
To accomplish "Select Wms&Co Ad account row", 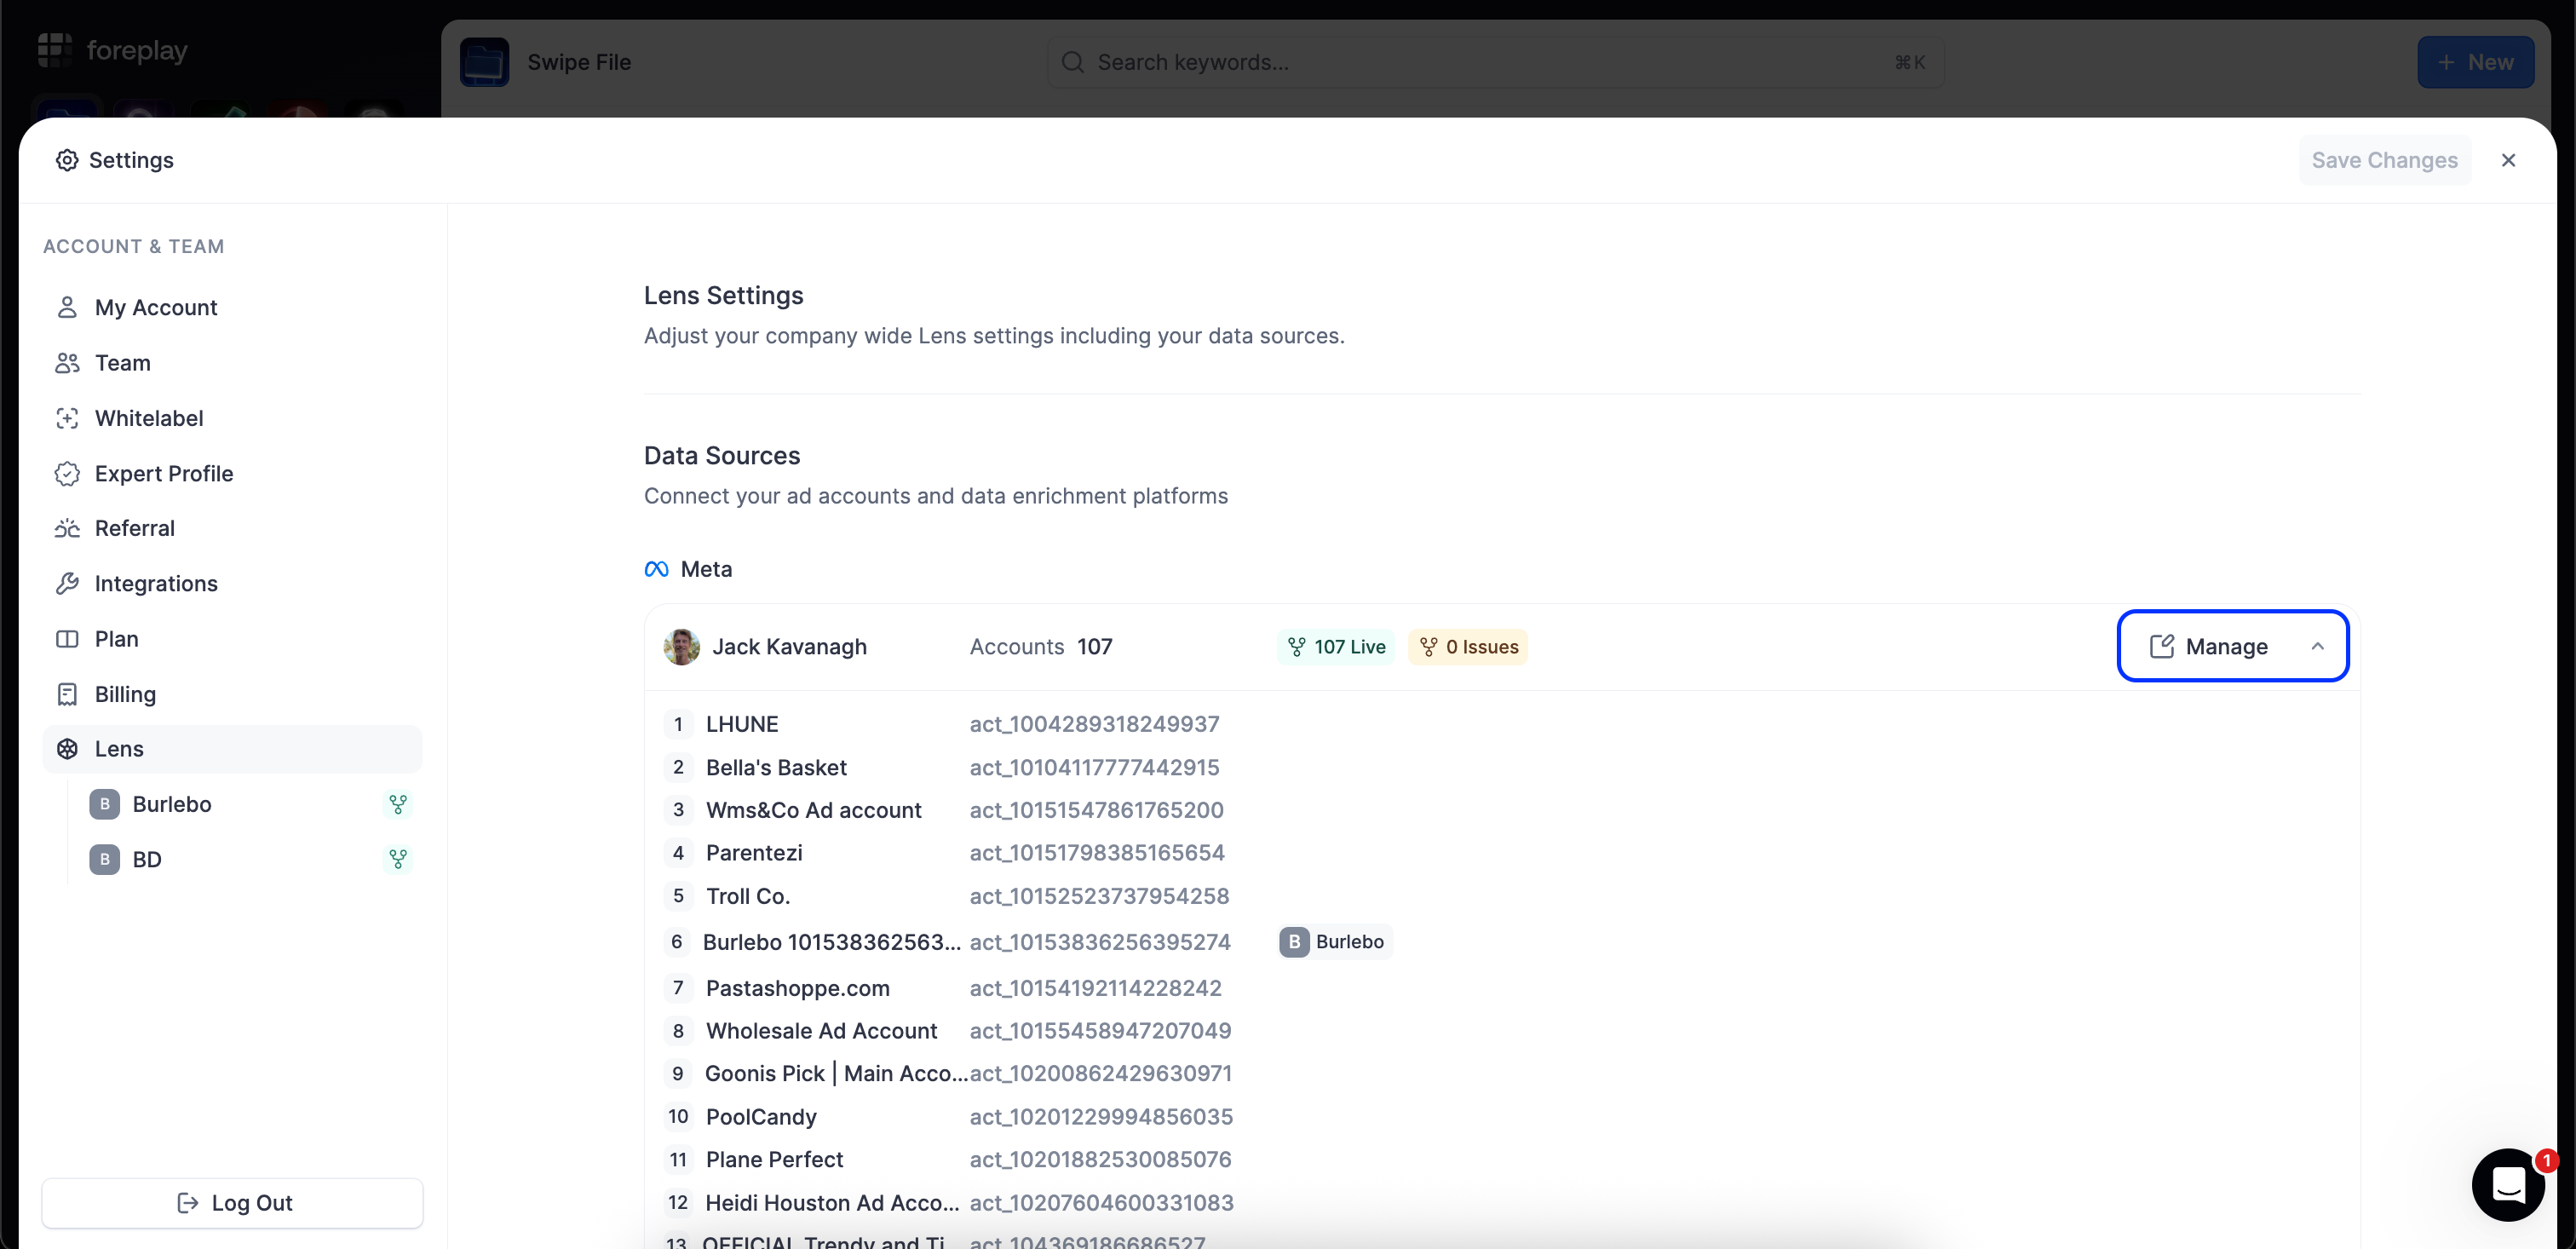I will click(x=814, y=810).
